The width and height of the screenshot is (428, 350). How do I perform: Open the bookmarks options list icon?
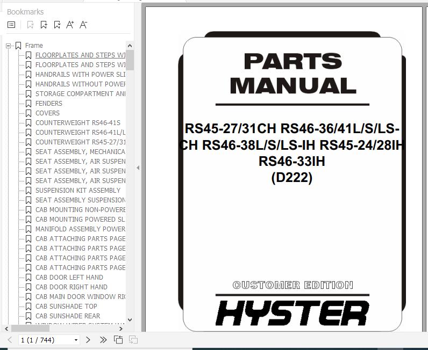pos(11,25)
